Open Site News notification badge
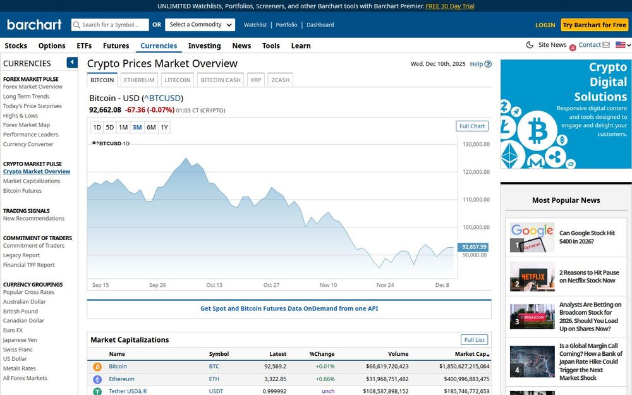632x395 pixels. click(x=573, y=48)
